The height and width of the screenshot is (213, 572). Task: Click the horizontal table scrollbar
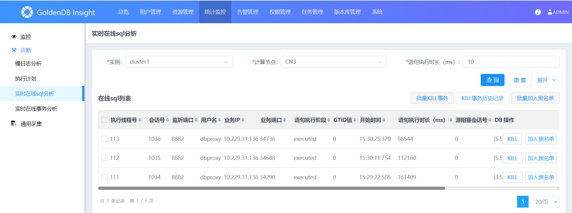pyautogui.click(x=271, y=188)
